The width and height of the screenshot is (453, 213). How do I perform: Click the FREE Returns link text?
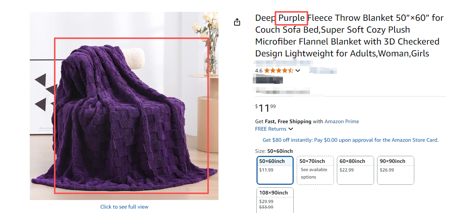click(x=271, y=129)
